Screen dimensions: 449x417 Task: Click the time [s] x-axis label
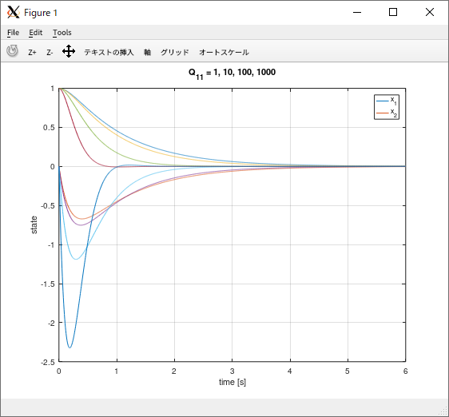click(232, 382)
